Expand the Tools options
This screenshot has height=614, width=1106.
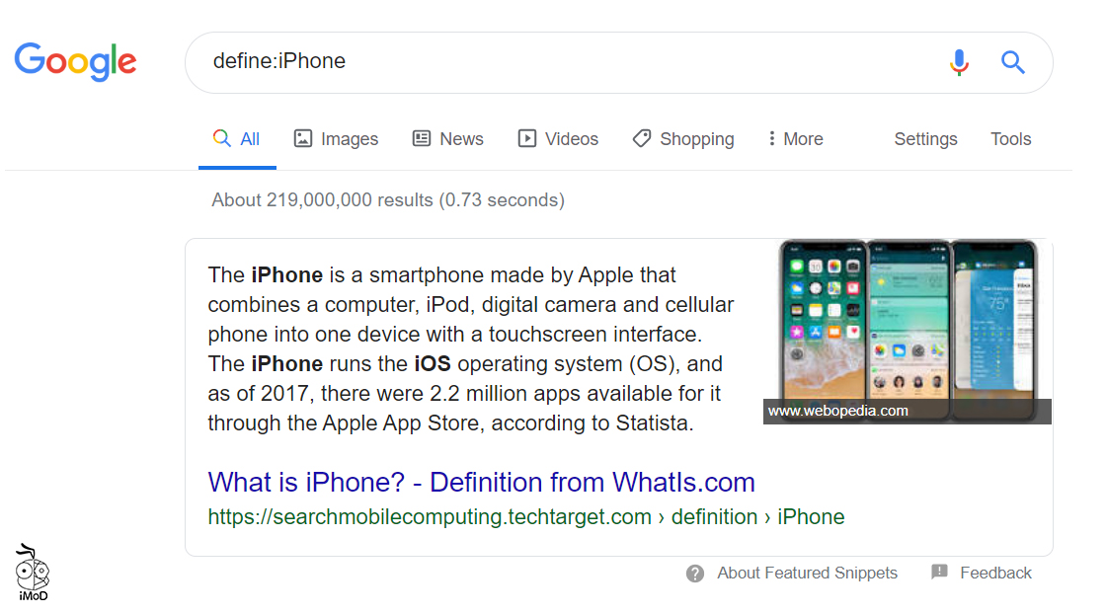pyautogui.click(x=1010, y=139)
